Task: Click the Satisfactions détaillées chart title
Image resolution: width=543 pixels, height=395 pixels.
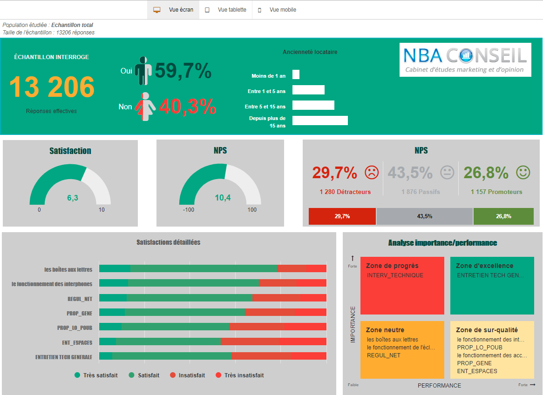Action: [x=168, y=242]
